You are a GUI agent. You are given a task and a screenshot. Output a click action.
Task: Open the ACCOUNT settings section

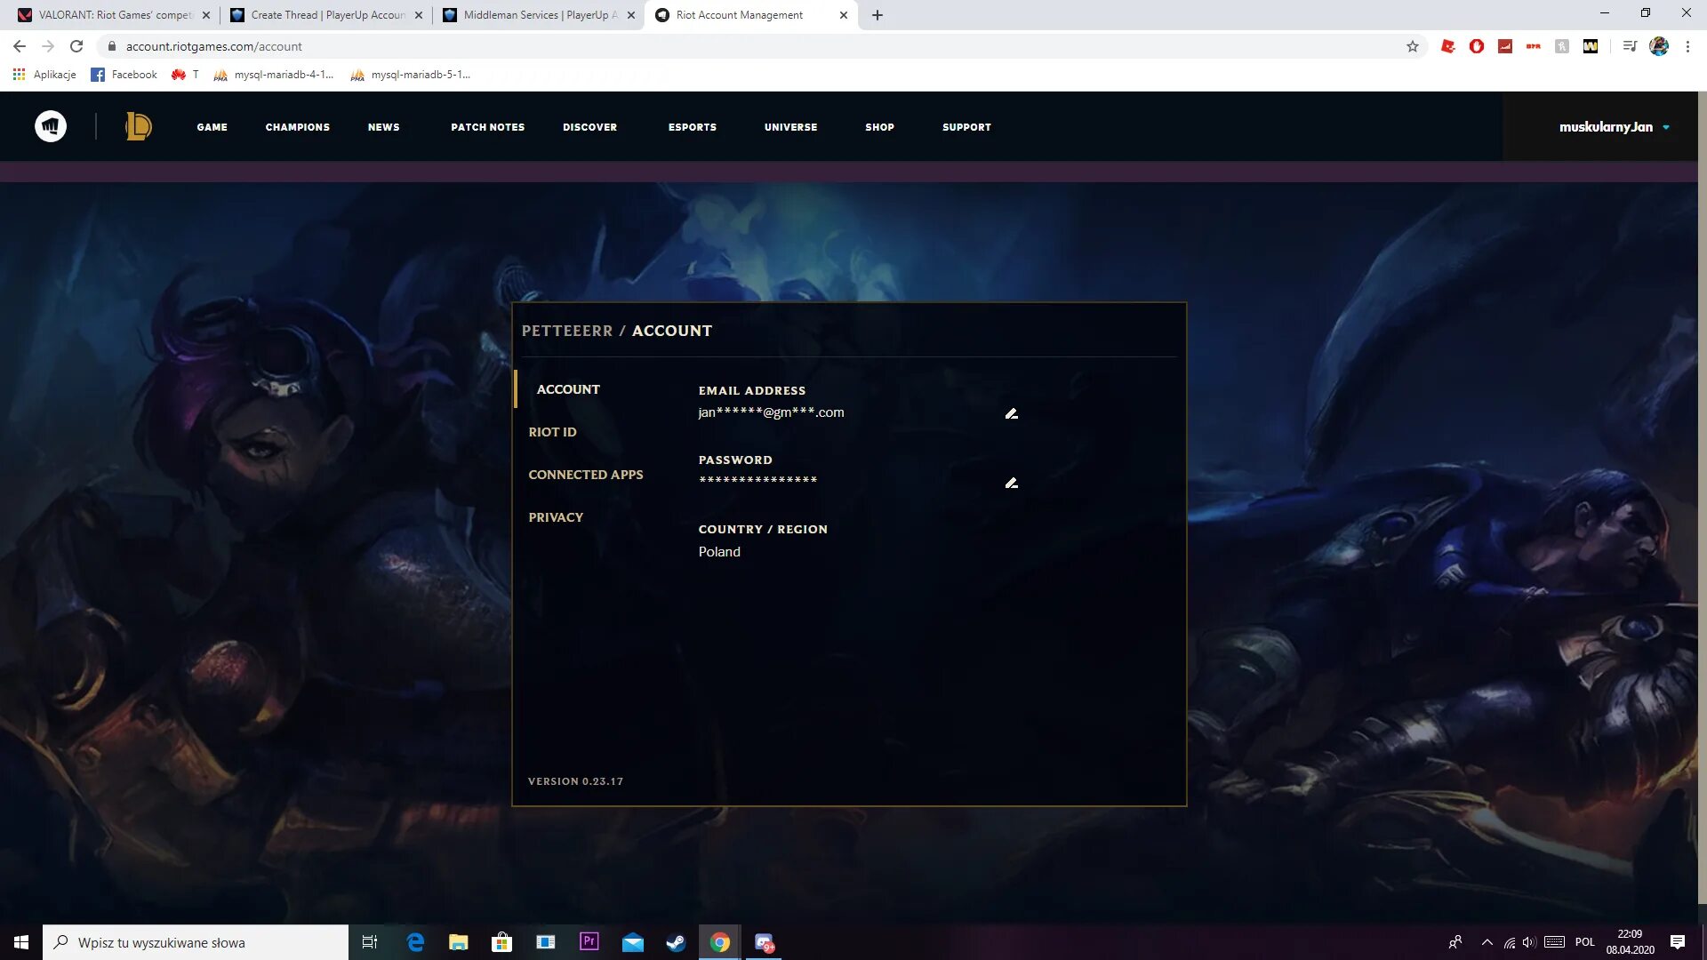pos(567,388)
